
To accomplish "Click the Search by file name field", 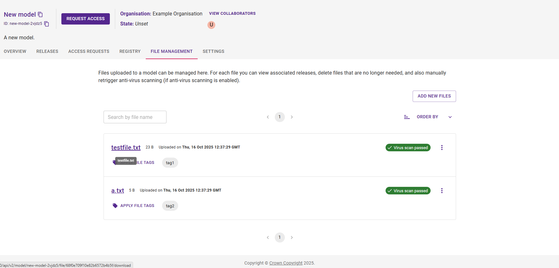I will (135, 117).
